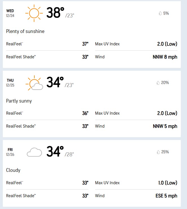The width and height of the screenshot is (187, 209).
Task: Click Friday's ESE 5 mph wind value
Action: click(166, 196)
